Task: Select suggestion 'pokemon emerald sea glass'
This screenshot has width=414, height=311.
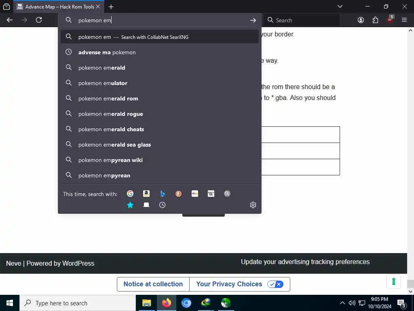Action: (159, 145)
